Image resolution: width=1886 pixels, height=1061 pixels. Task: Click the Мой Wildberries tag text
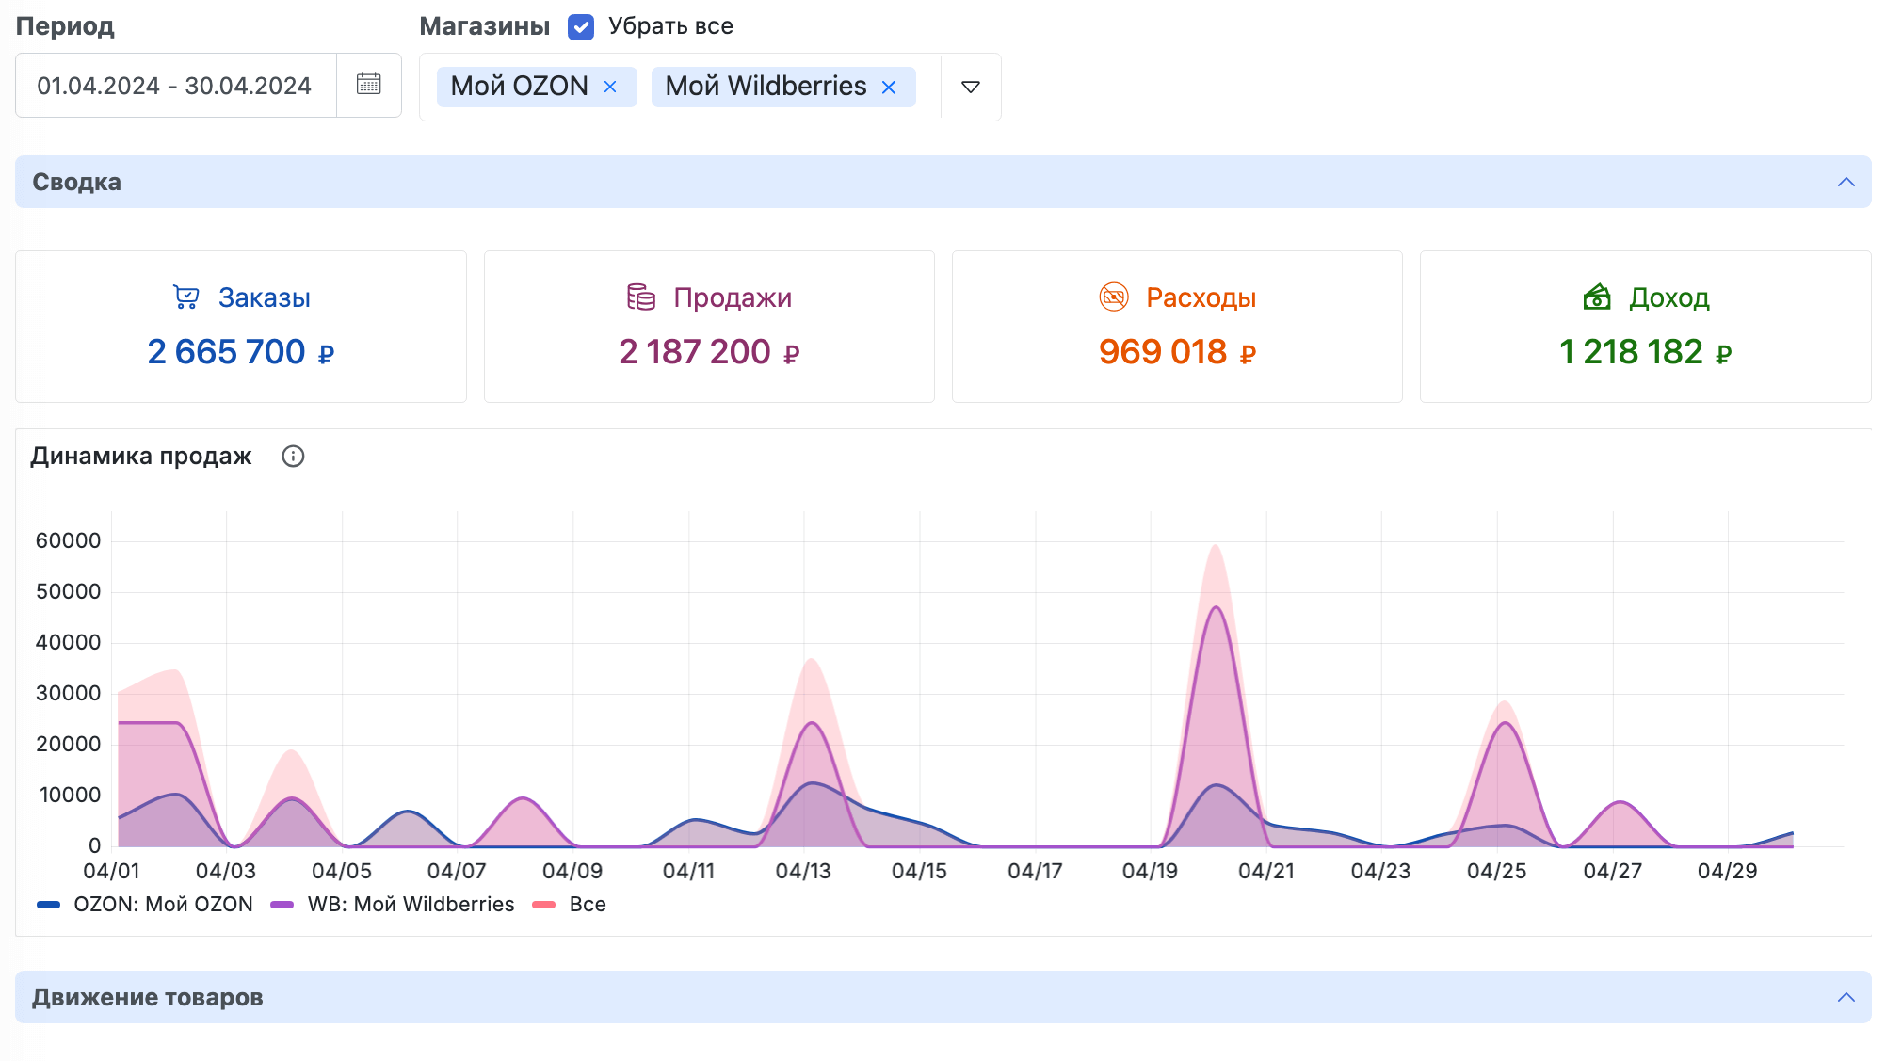coord(766,87)
